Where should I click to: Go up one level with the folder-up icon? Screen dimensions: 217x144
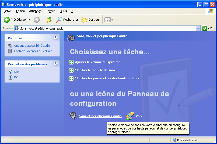click(x=50, y=20)
